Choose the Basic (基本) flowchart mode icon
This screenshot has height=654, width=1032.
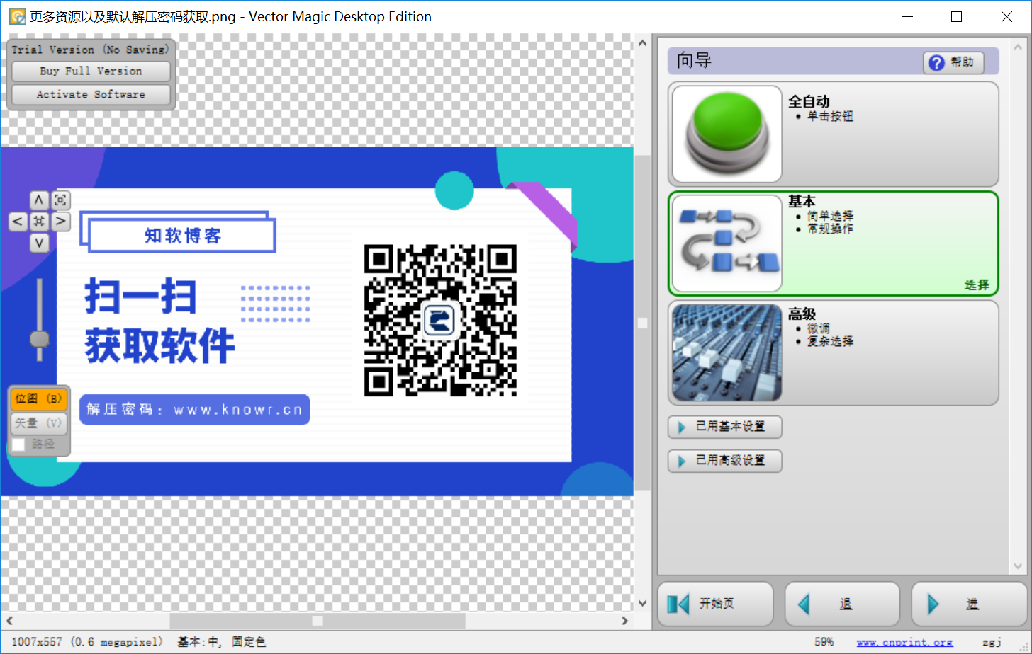[x=727, y=243]
